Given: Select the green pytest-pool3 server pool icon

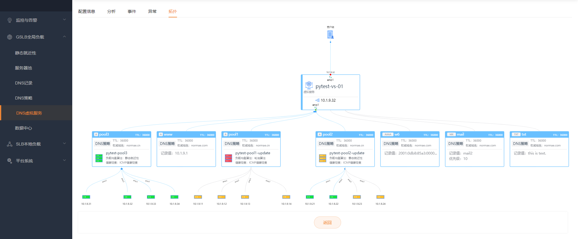Looking at the screenshot, I should click(x=99, y=158).
